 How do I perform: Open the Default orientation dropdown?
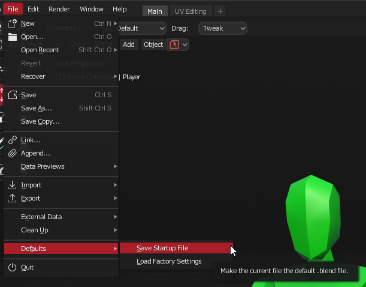(x=141, y=28)
